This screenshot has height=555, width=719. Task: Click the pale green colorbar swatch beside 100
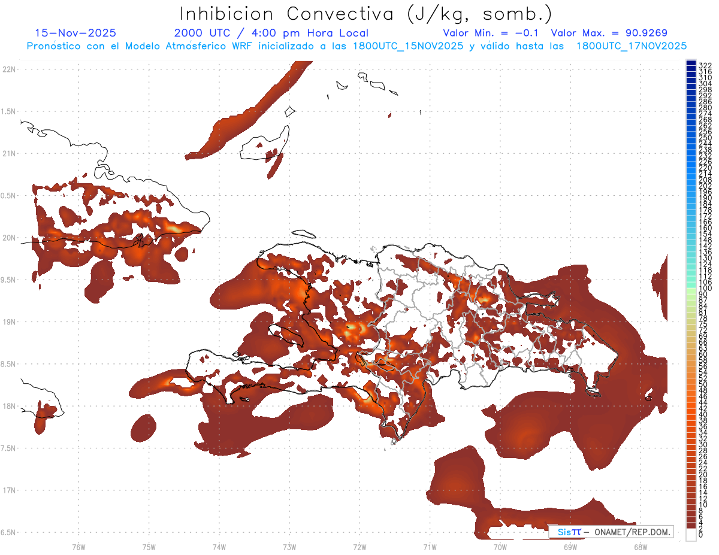pyautogui.click(x=691, y=290)
